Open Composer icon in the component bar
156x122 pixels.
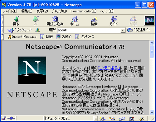(141, 119)
